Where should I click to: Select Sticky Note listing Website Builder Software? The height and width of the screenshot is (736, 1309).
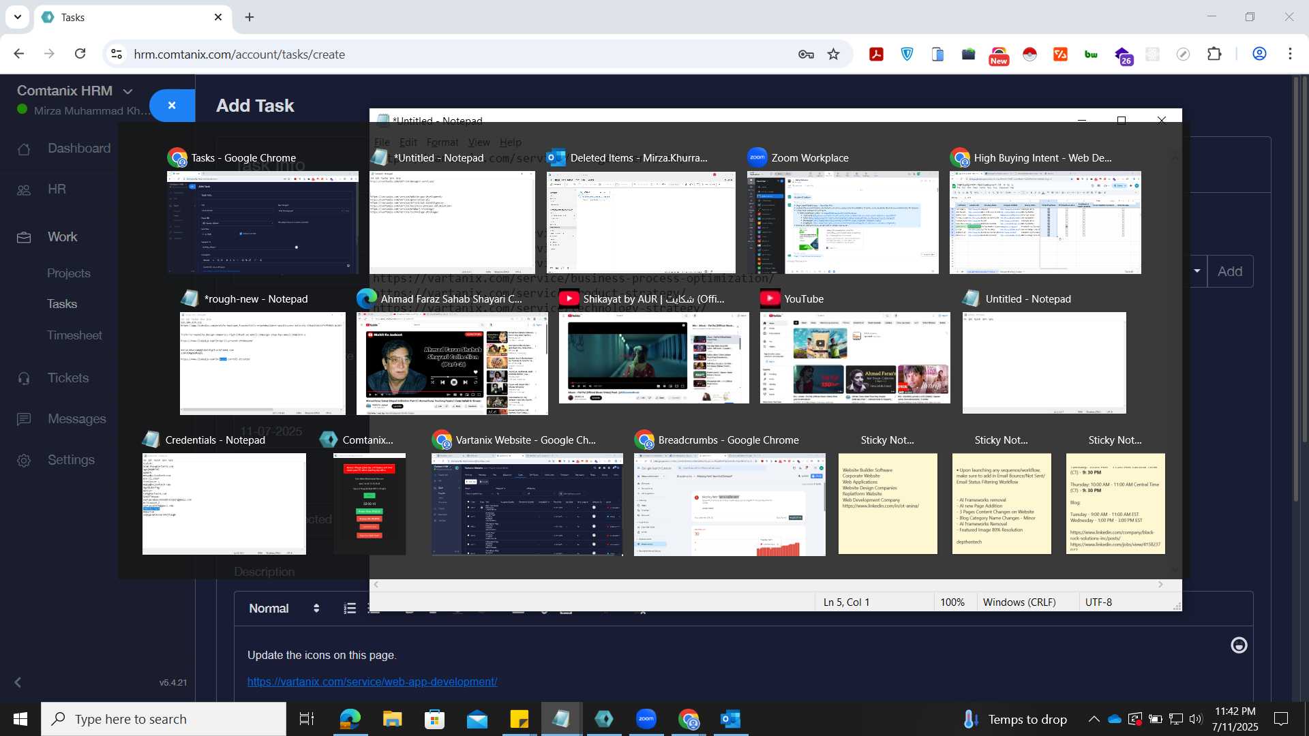click(x=888, y=504)
